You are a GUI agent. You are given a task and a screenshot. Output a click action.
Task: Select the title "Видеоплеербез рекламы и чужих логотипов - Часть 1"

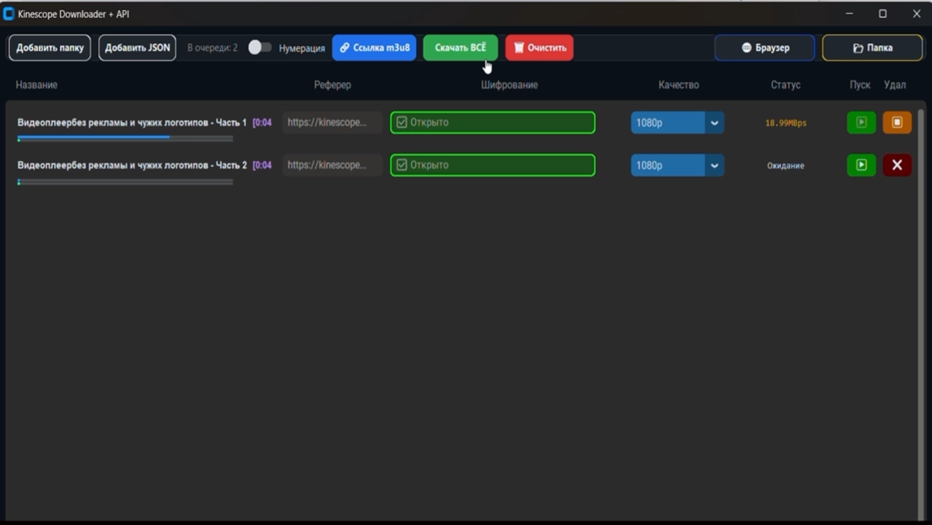coord(132,122)
